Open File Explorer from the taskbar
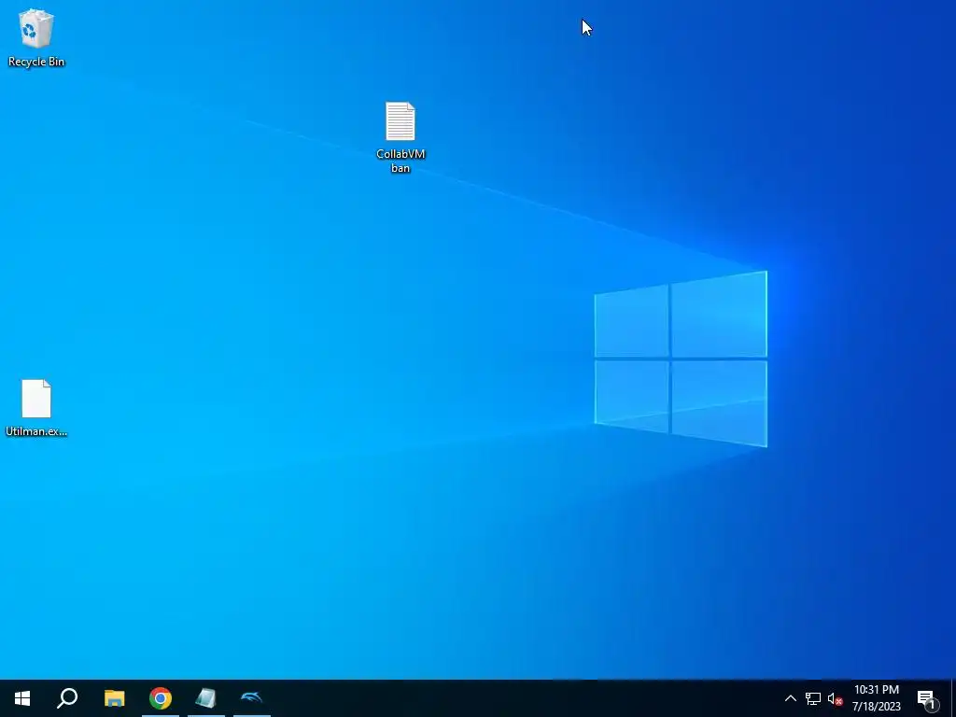Image resolution: width=956 pixels, height=717 pixels. (x=114, y=698)
